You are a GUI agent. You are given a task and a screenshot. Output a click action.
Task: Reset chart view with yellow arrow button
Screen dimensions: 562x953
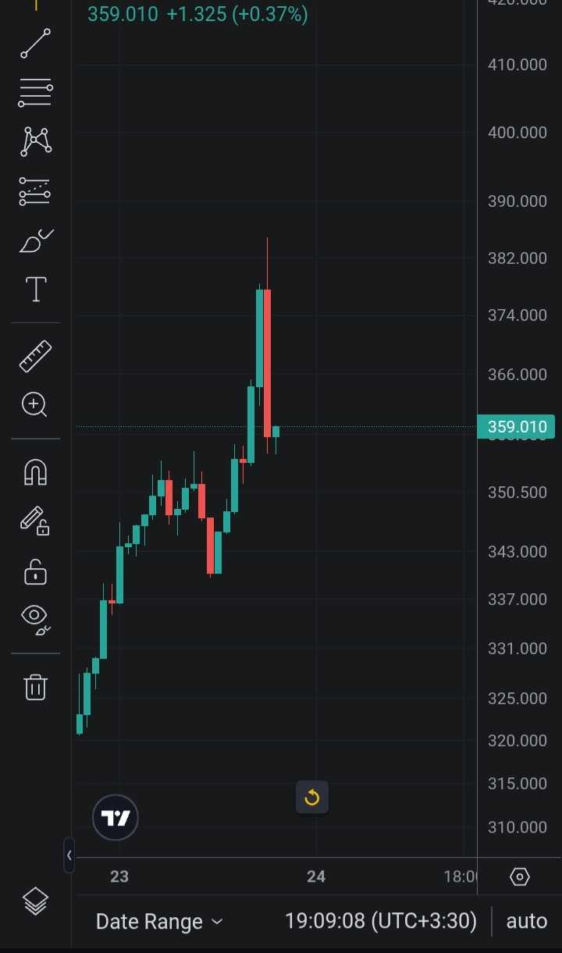pos(312,798)
